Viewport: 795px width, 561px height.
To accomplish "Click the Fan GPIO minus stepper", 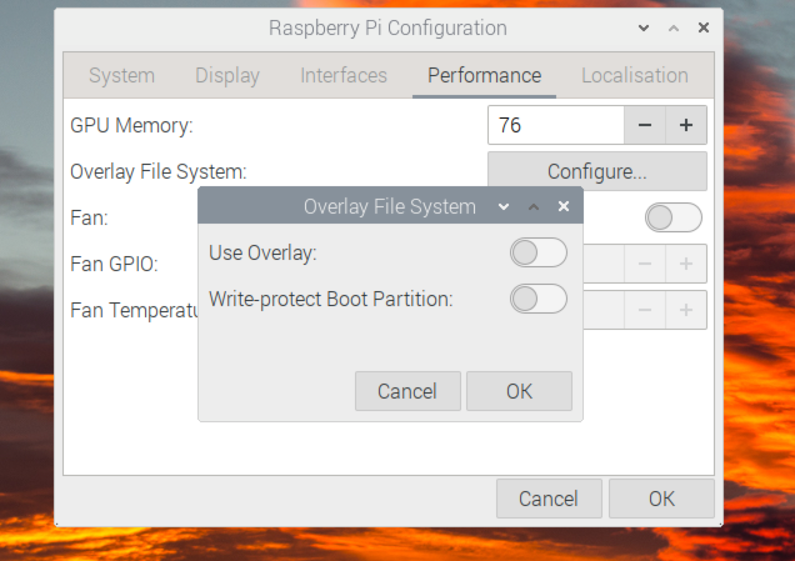I will click(644, 264).
